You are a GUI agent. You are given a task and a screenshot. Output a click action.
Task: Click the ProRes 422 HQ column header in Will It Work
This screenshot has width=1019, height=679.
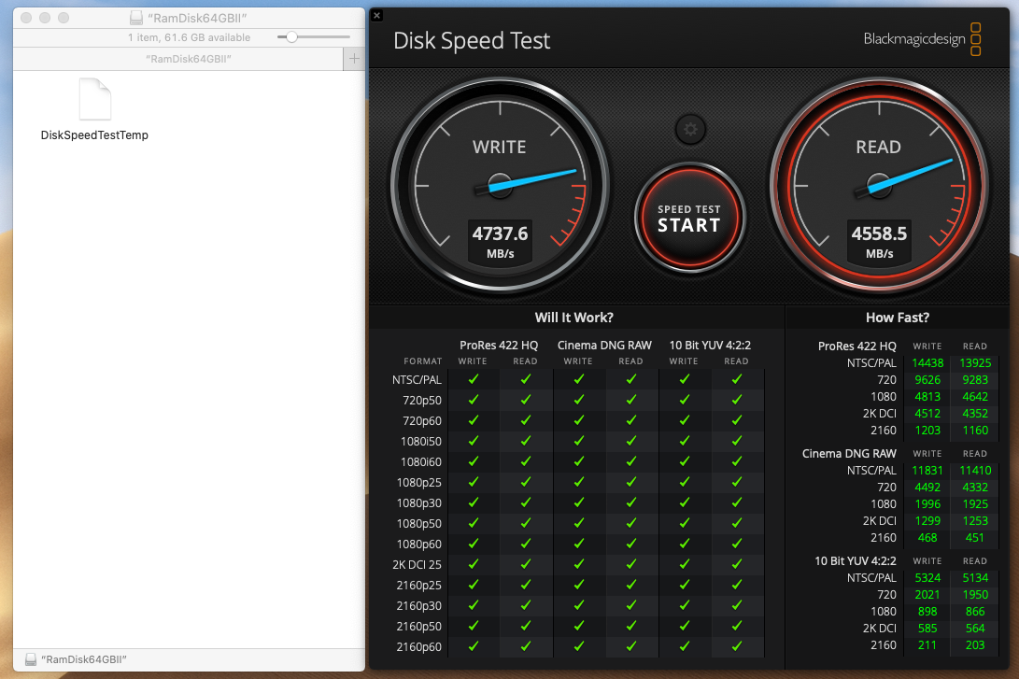(x=499, y=345)
